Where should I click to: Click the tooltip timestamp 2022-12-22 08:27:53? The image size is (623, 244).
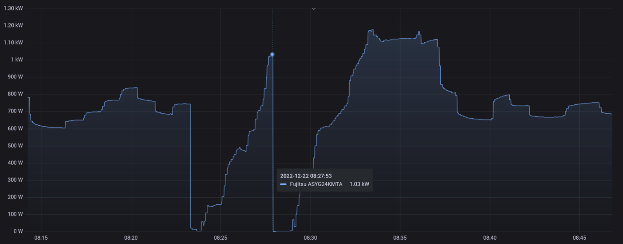(306, 176)
